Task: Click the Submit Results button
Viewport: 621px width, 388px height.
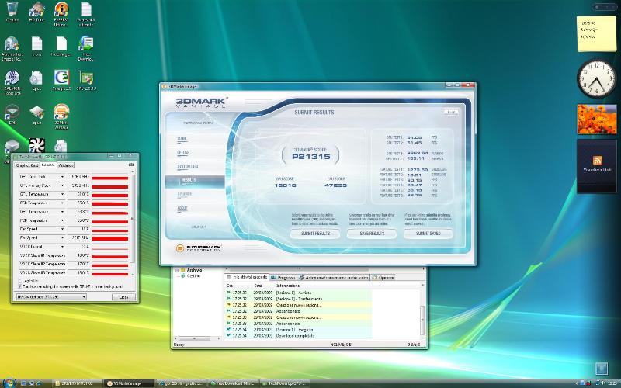Action: [x=315, y=234]
